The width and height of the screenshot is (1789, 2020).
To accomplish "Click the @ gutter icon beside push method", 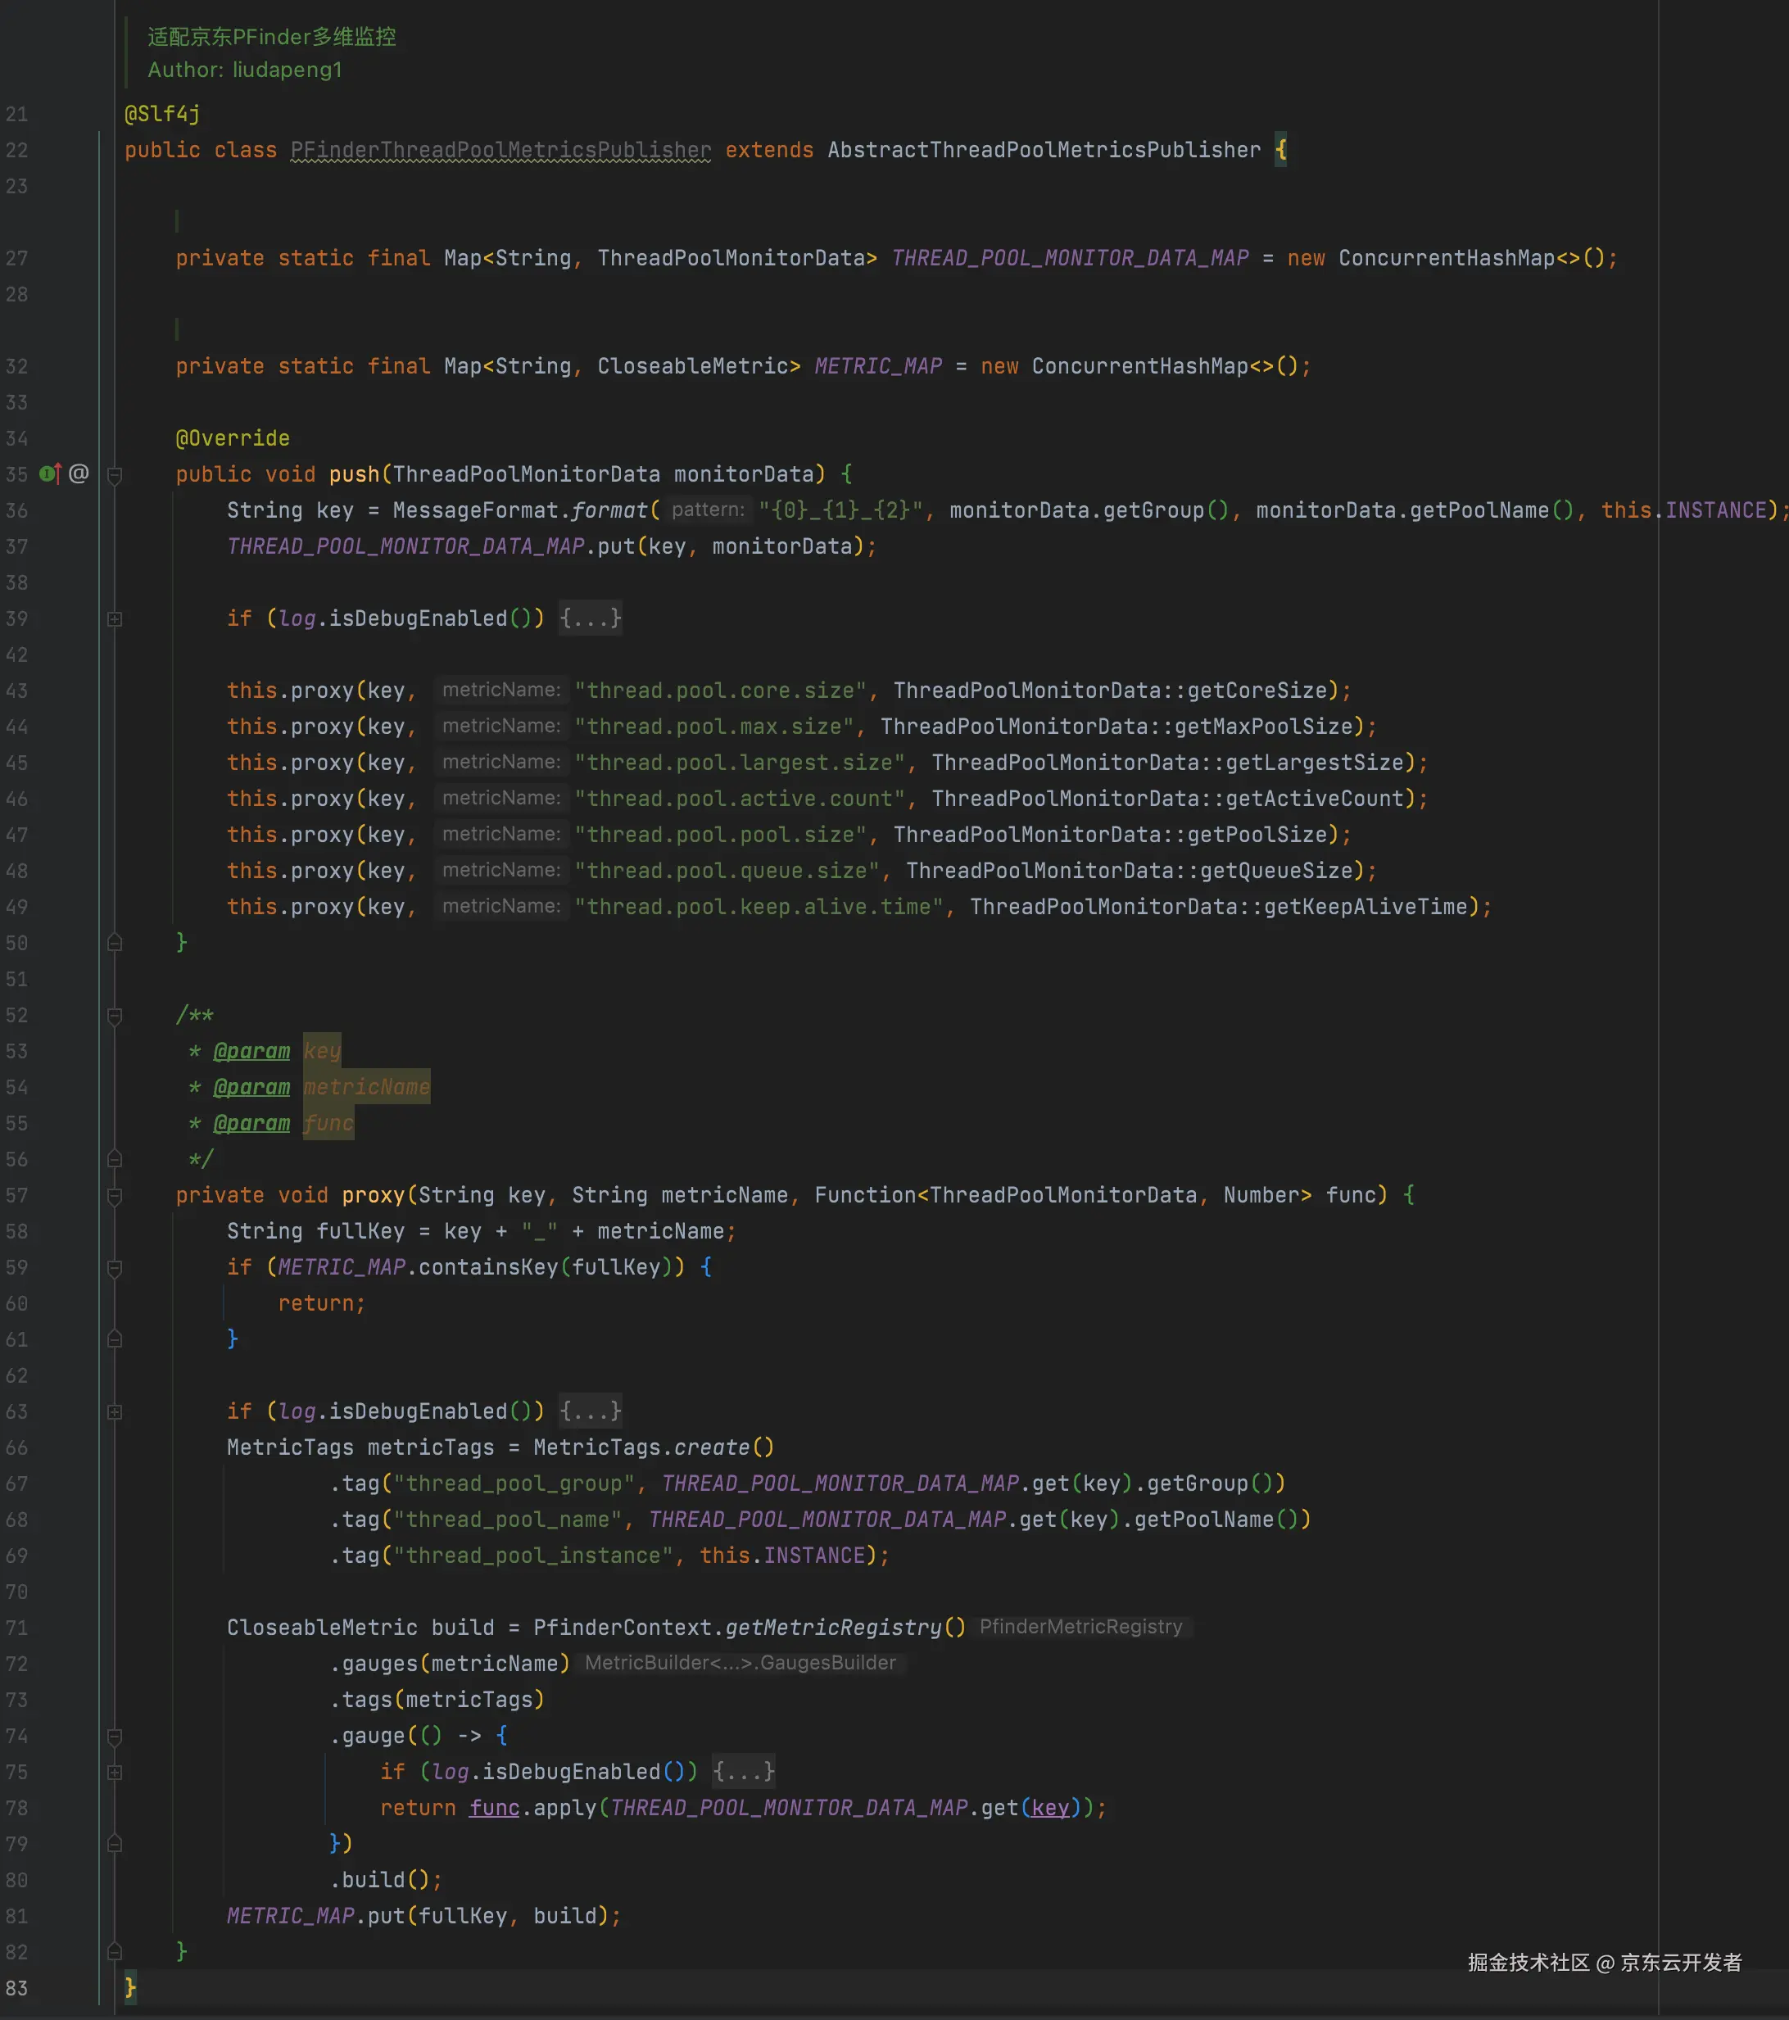I will [x=79, y=474].
